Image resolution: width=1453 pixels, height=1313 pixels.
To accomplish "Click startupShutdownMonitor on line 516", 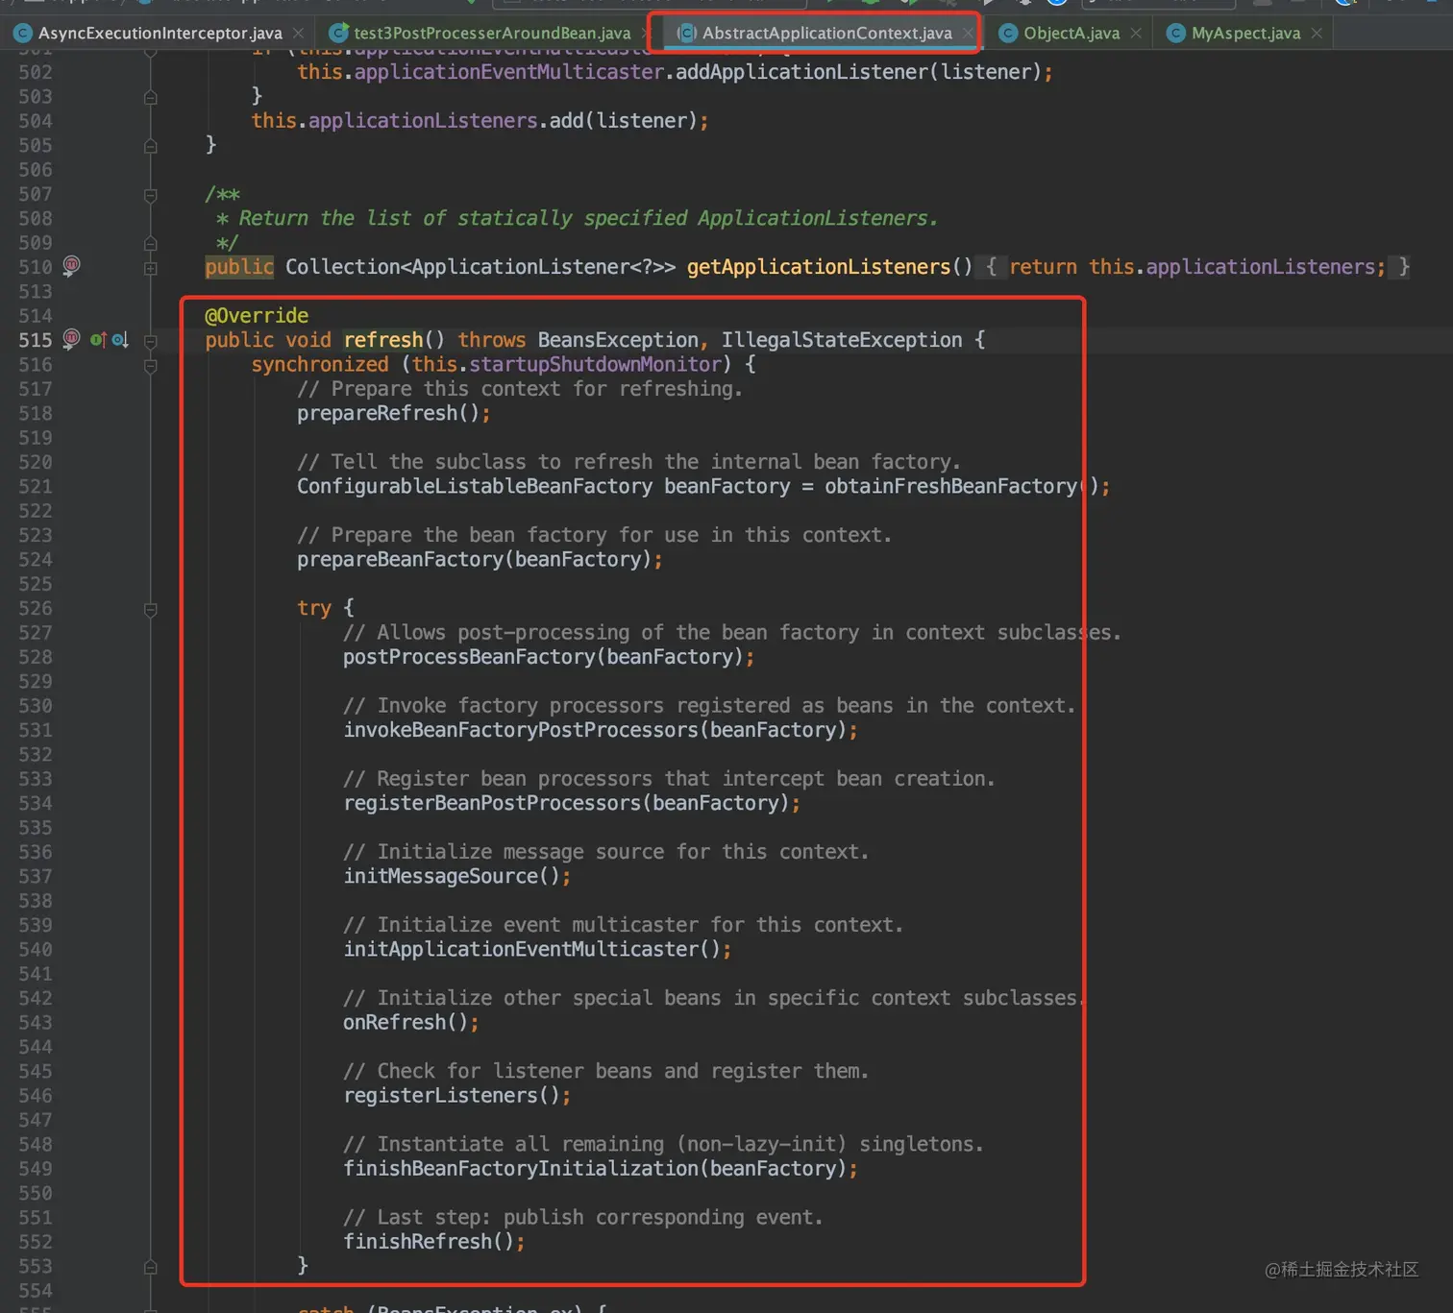I will 595,364.
